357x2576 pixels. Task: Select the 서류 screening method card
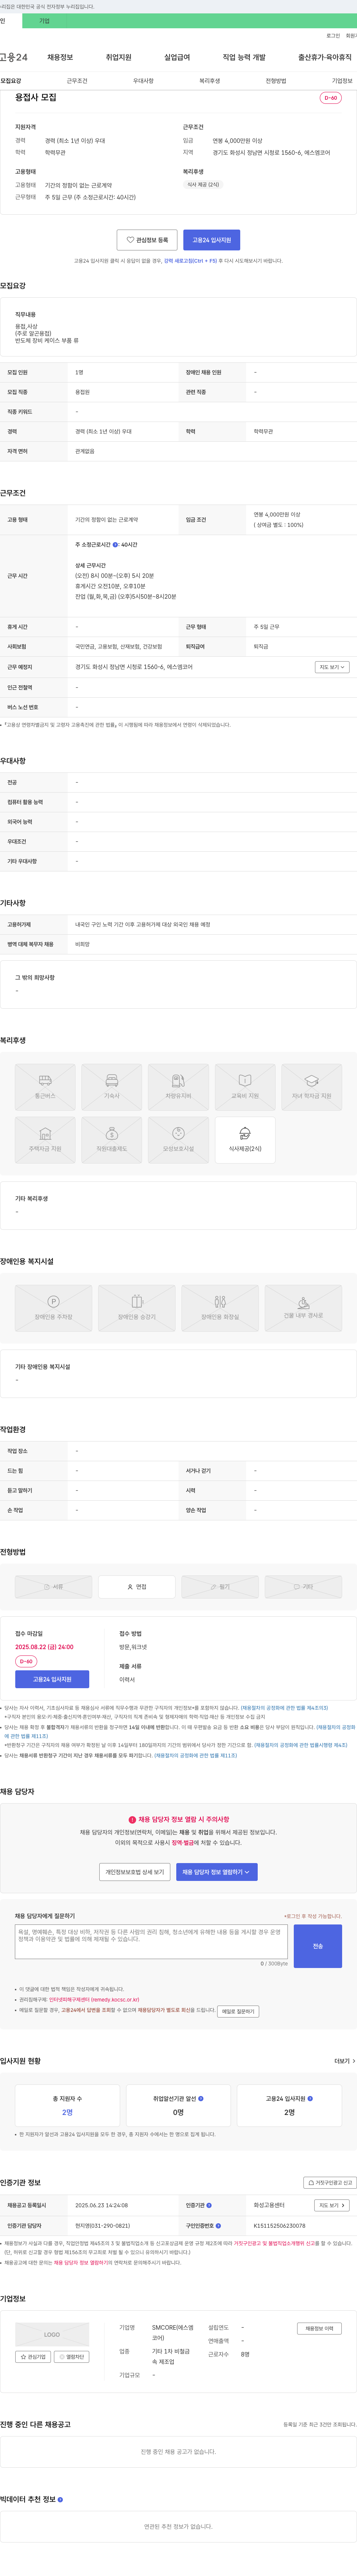(53, 1587)
